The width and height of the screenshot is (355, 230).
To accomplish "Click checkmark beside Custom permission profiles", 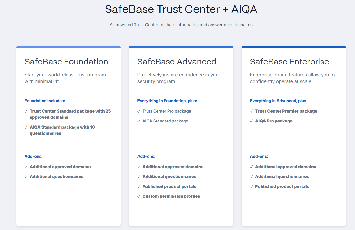I will [139, 196].
